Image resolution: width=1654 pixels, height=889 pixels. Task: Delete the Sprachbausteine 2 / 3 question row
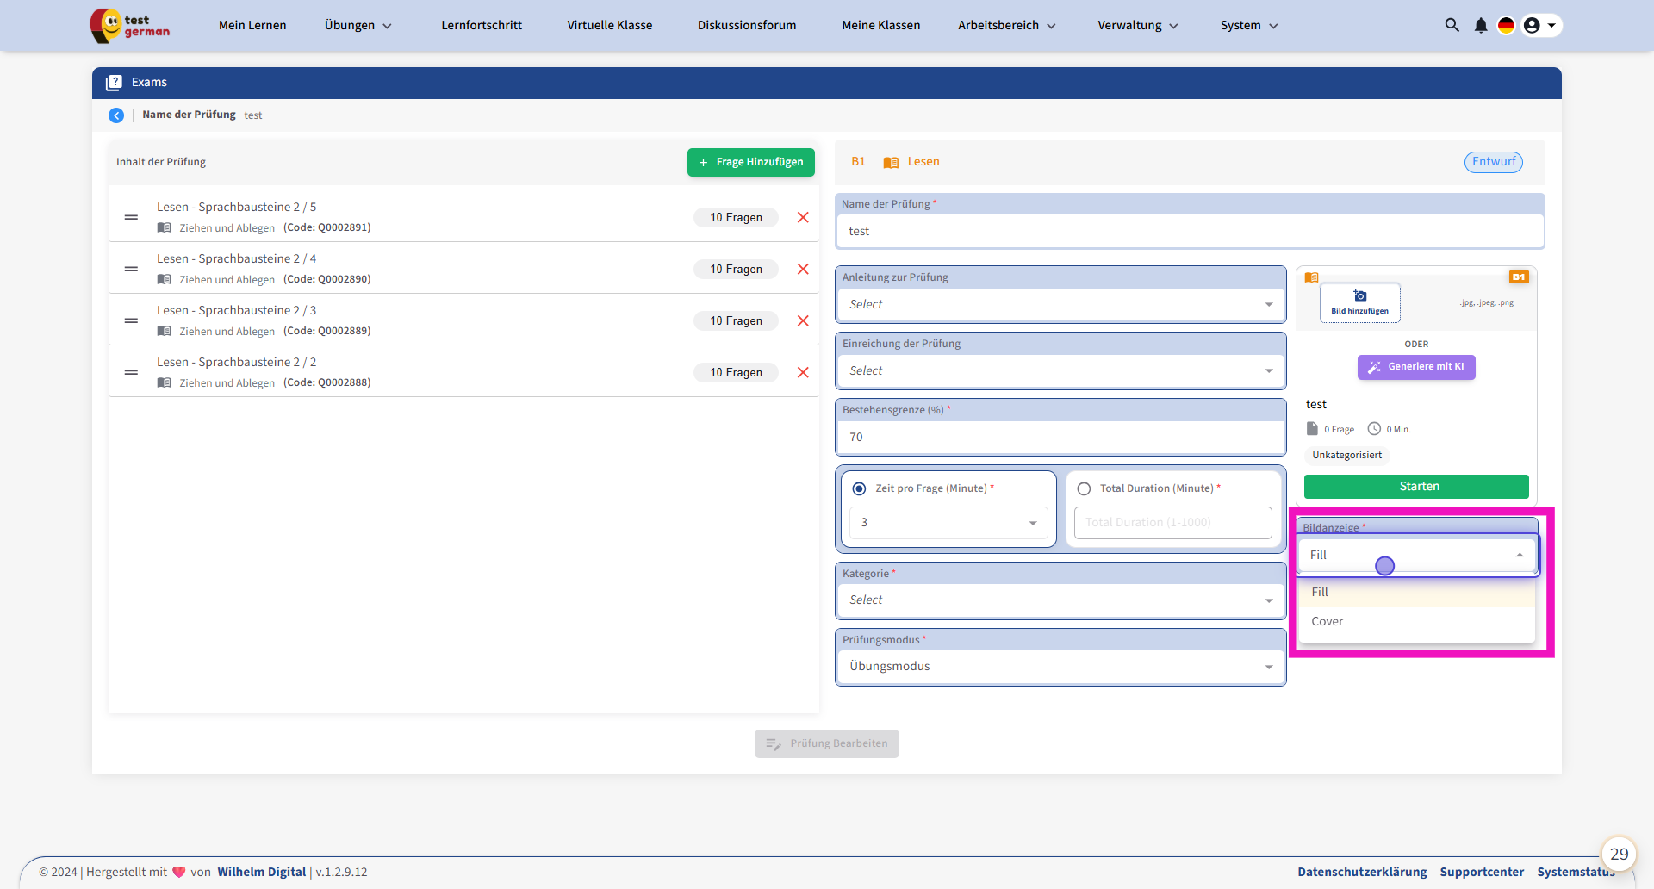[803, 320]
